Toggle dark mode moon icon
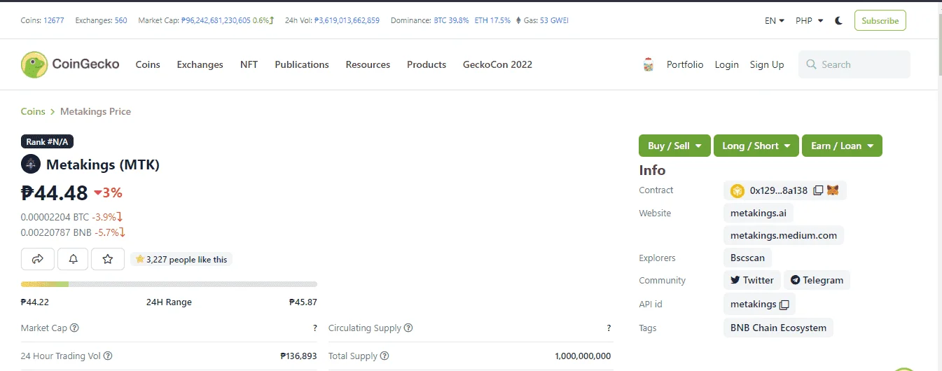Viewport: 942px width, 371px height. (839, 21)
